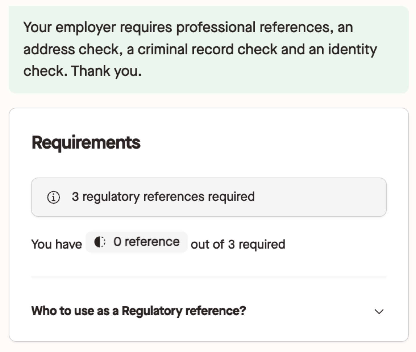
Task: Click the "3 regulatory references required" notice
Action: pyautogui.click(x=209, y=197)
